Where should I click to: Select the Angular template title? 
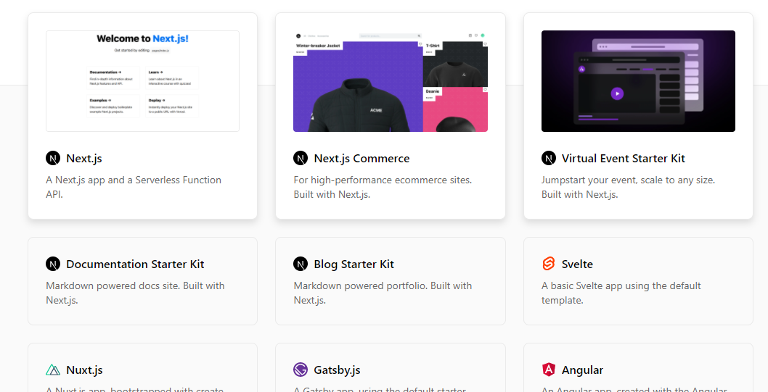point(582,370)
